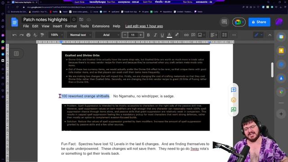Viewport: 288px width, 162px height.
Task: Add a comment from the toolbar
Action: coord(193,35)
